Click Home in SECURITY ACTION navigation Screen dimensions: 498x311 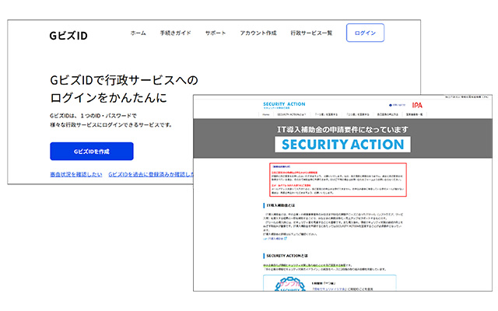265,113
